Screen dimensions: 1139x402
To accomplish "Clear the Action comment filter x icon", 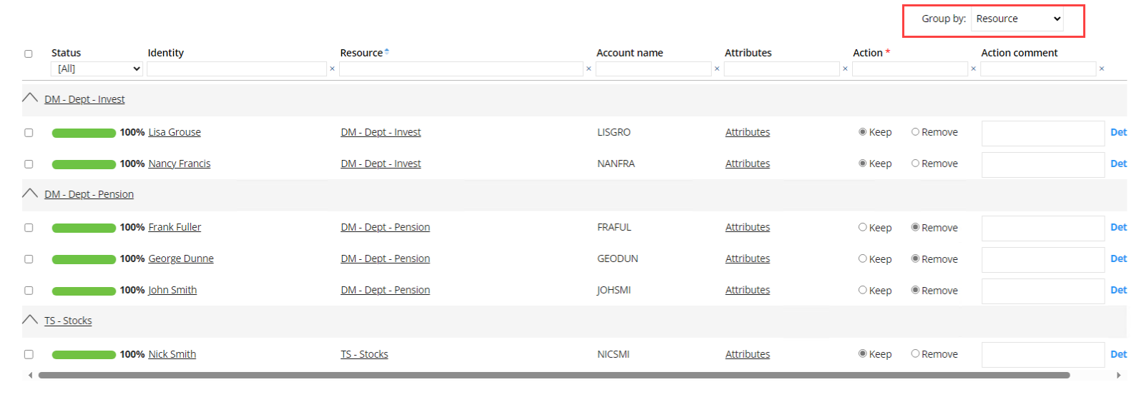I will pyautogui.click(x=1102, y=69).
